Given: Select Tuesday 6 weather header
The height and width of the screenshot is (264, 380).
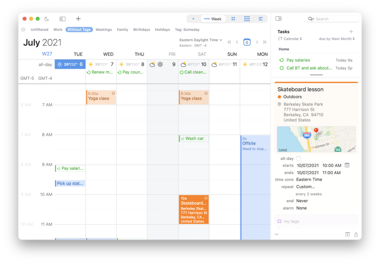Looking at the screenshot, I should (70, 64).
